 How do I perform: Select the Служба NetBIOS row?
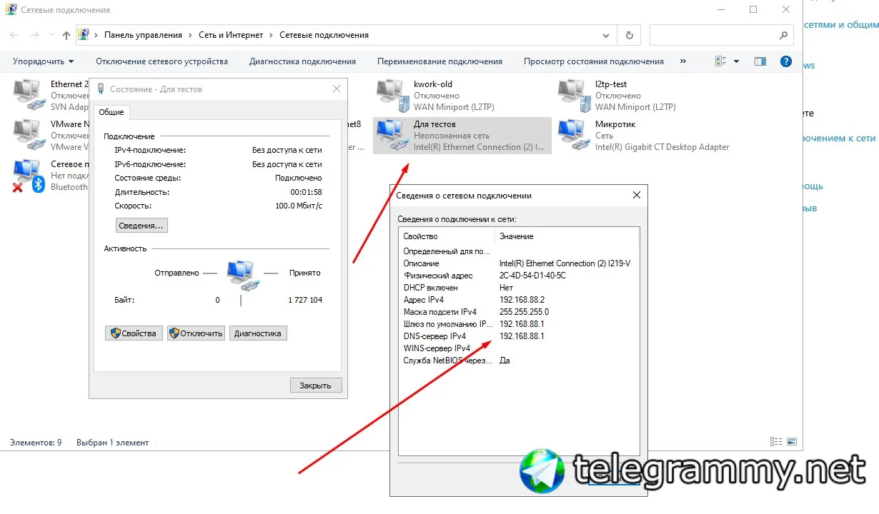[519, 361]
